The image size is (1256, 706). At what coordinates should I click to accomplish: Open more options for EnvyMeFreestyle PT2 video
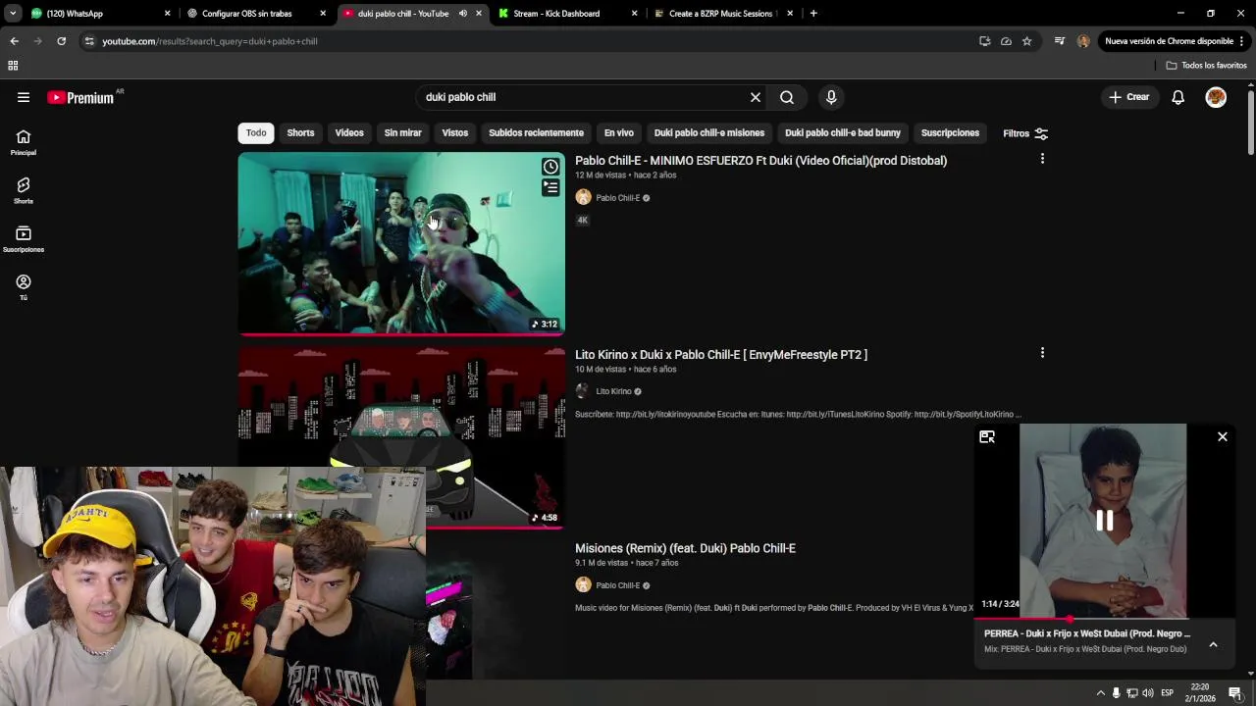tap(1042, 353)
